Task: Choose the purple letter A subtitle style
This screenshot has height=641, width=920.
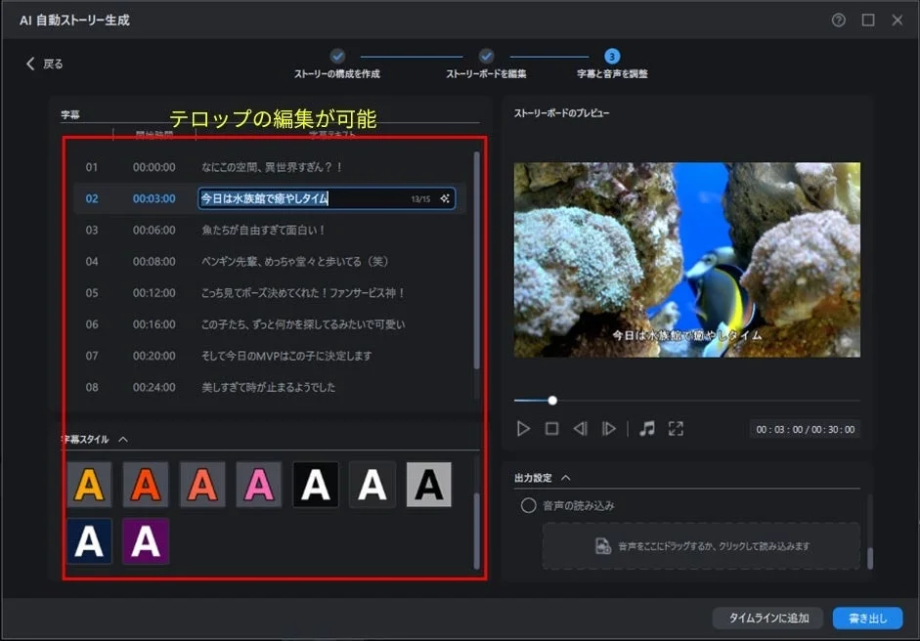Action: [146, 540]
